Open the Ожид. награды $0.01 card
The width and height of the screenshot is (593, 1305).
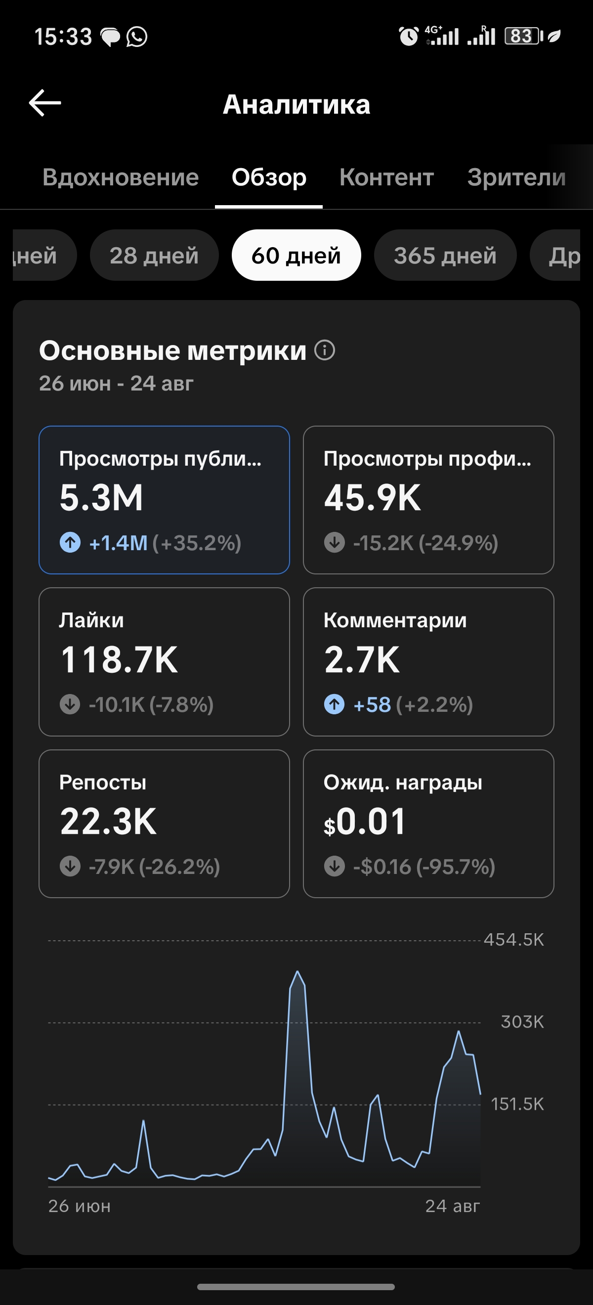pos(428,824)
